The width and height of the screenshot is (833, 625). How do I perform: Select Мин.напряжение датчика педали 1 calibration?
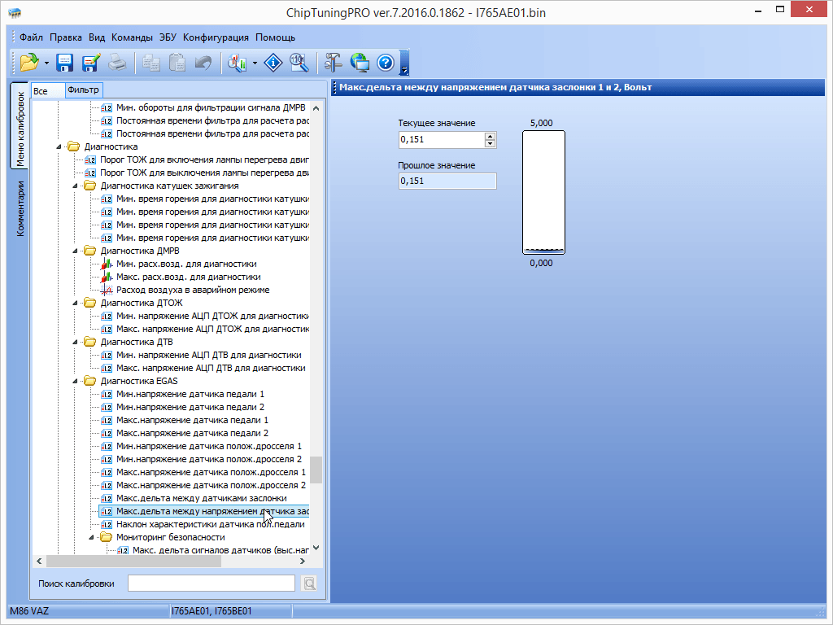pos(190,394)
